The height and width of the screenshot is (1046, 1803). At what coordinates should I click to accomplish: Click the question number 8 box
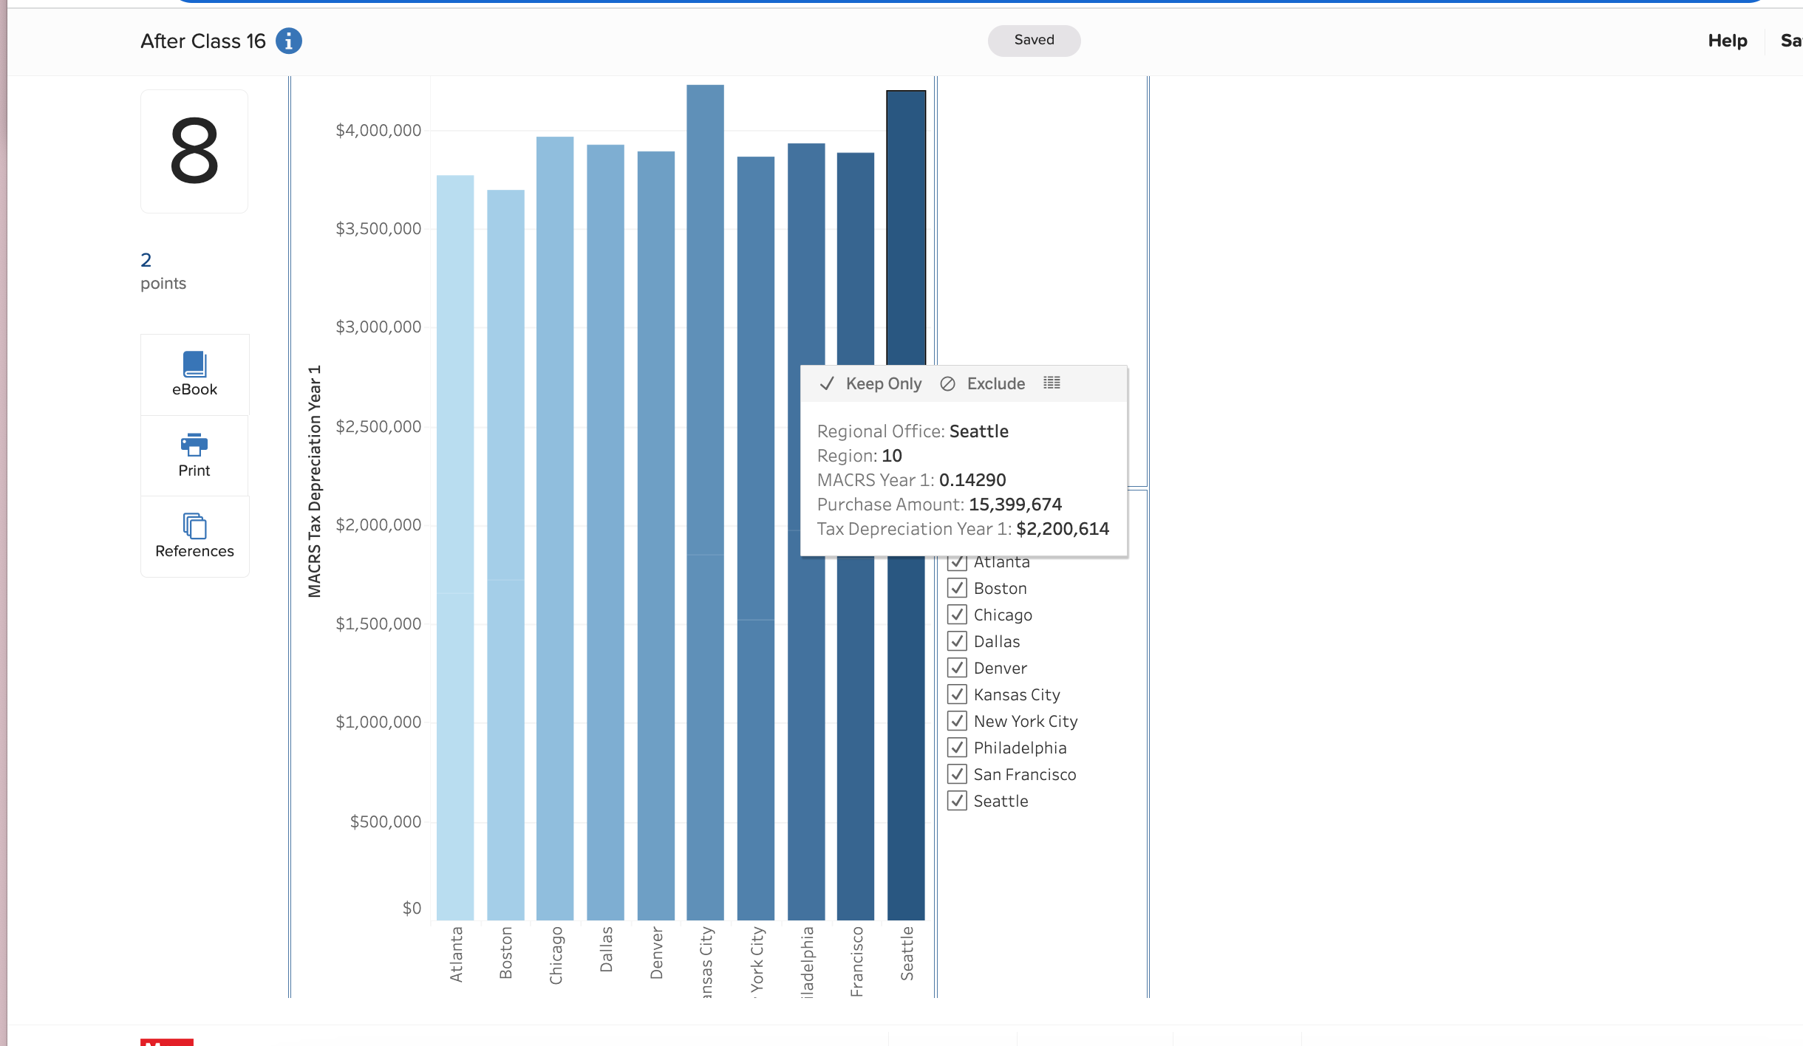(194, 151)
